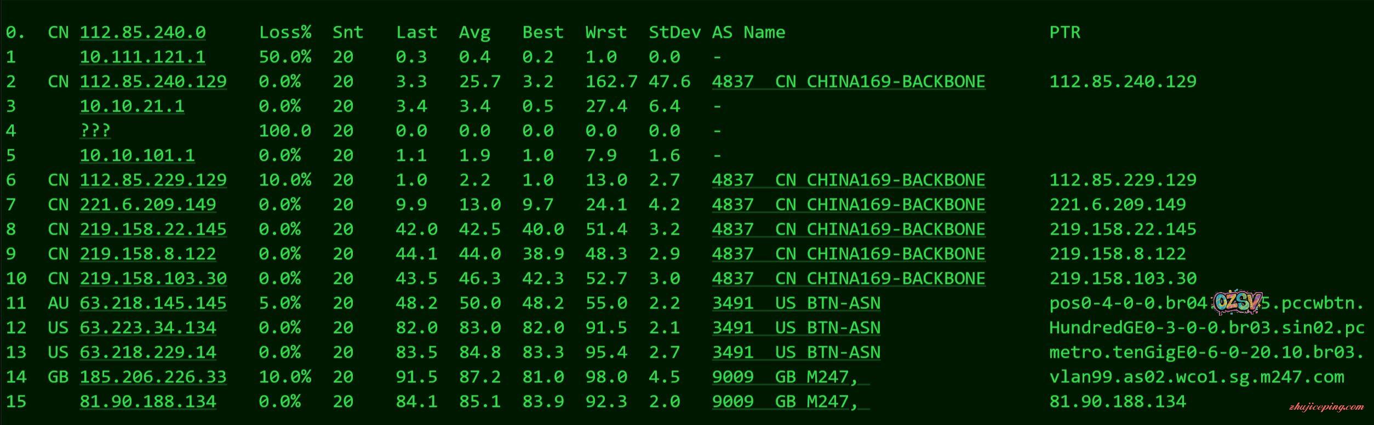Click hop 8 IP 219.158.22.145
Screen dimensions: 1374x425
coord(153,230)
